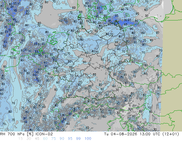182x141 pixels.
Task: Click the legend value 100
Action: (x=88, y=139)
